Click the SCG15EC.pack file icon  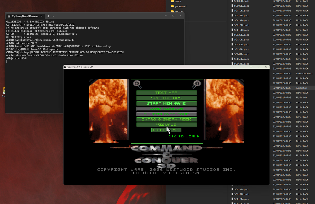pos(232,30)
